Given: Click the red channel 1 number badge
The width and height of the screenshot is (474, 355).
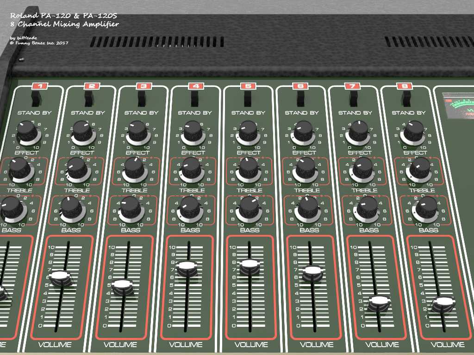Looking at the screenshot, I should [x=40, y=86].
